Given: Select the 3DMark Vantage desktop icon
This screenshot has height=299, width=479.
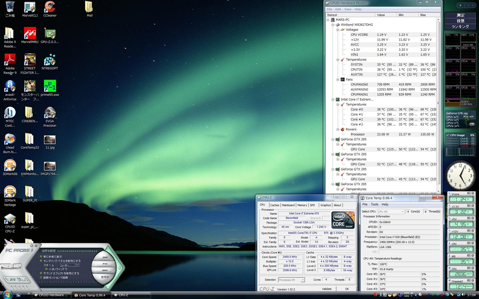Looking at the screenshot, I should coord(10,192).
